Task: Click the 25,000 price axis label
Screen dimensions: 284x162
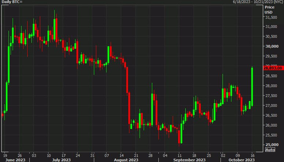Action: click(x=272, y=145)
